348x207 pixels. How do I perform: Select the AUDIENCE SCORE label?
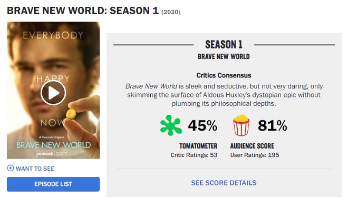click(x=252, y=146)
